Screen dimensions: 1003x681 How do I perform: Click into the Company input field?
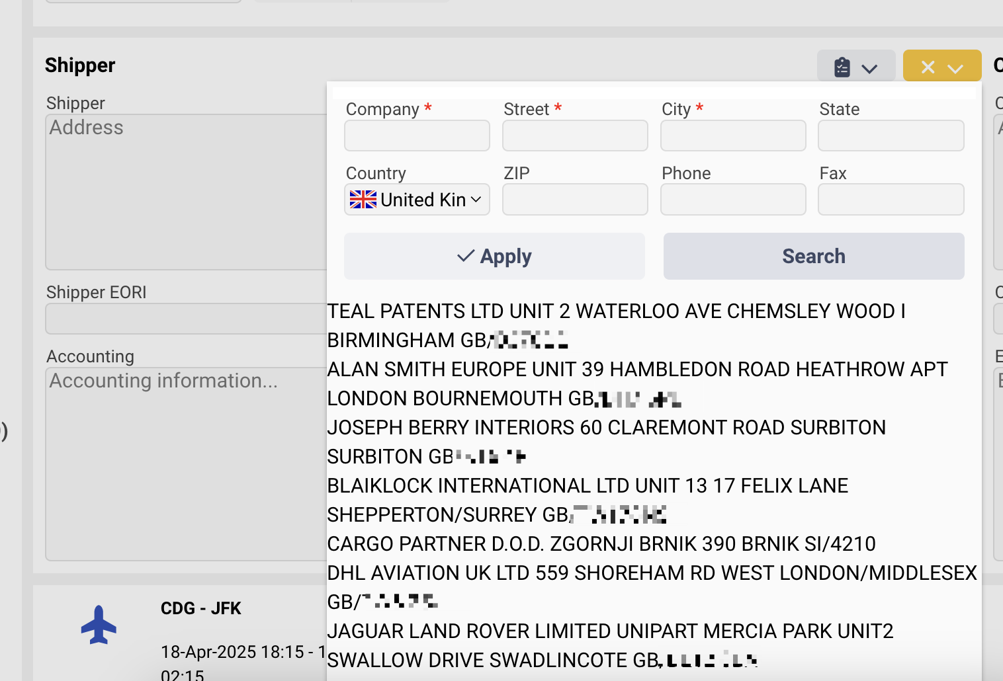(417, 136)
